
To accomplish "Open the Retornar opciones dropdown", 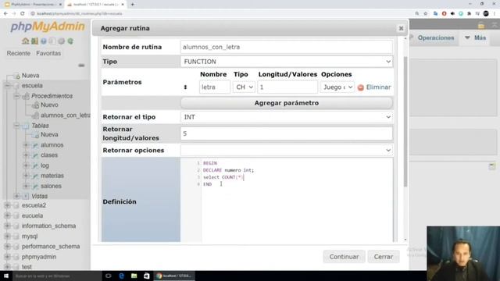I will [287, 150].
